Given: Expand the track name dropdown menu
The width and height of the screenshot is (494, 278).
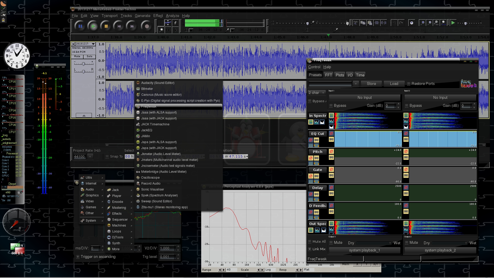Looking at the screenshot, I should tap(93, 44).
